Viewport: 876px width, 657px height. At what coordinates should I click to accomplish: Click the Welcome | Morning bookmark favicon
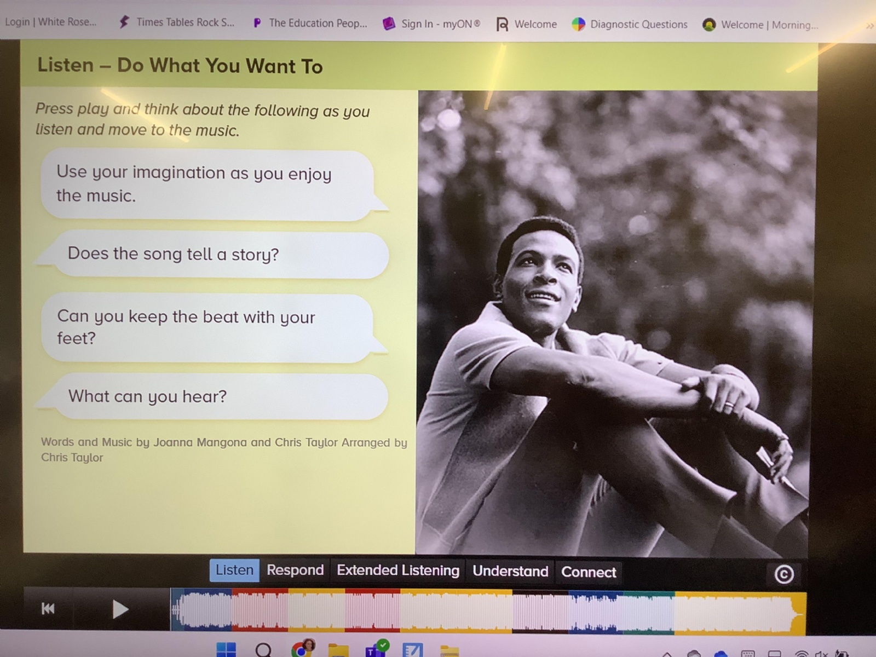point(709,25)
